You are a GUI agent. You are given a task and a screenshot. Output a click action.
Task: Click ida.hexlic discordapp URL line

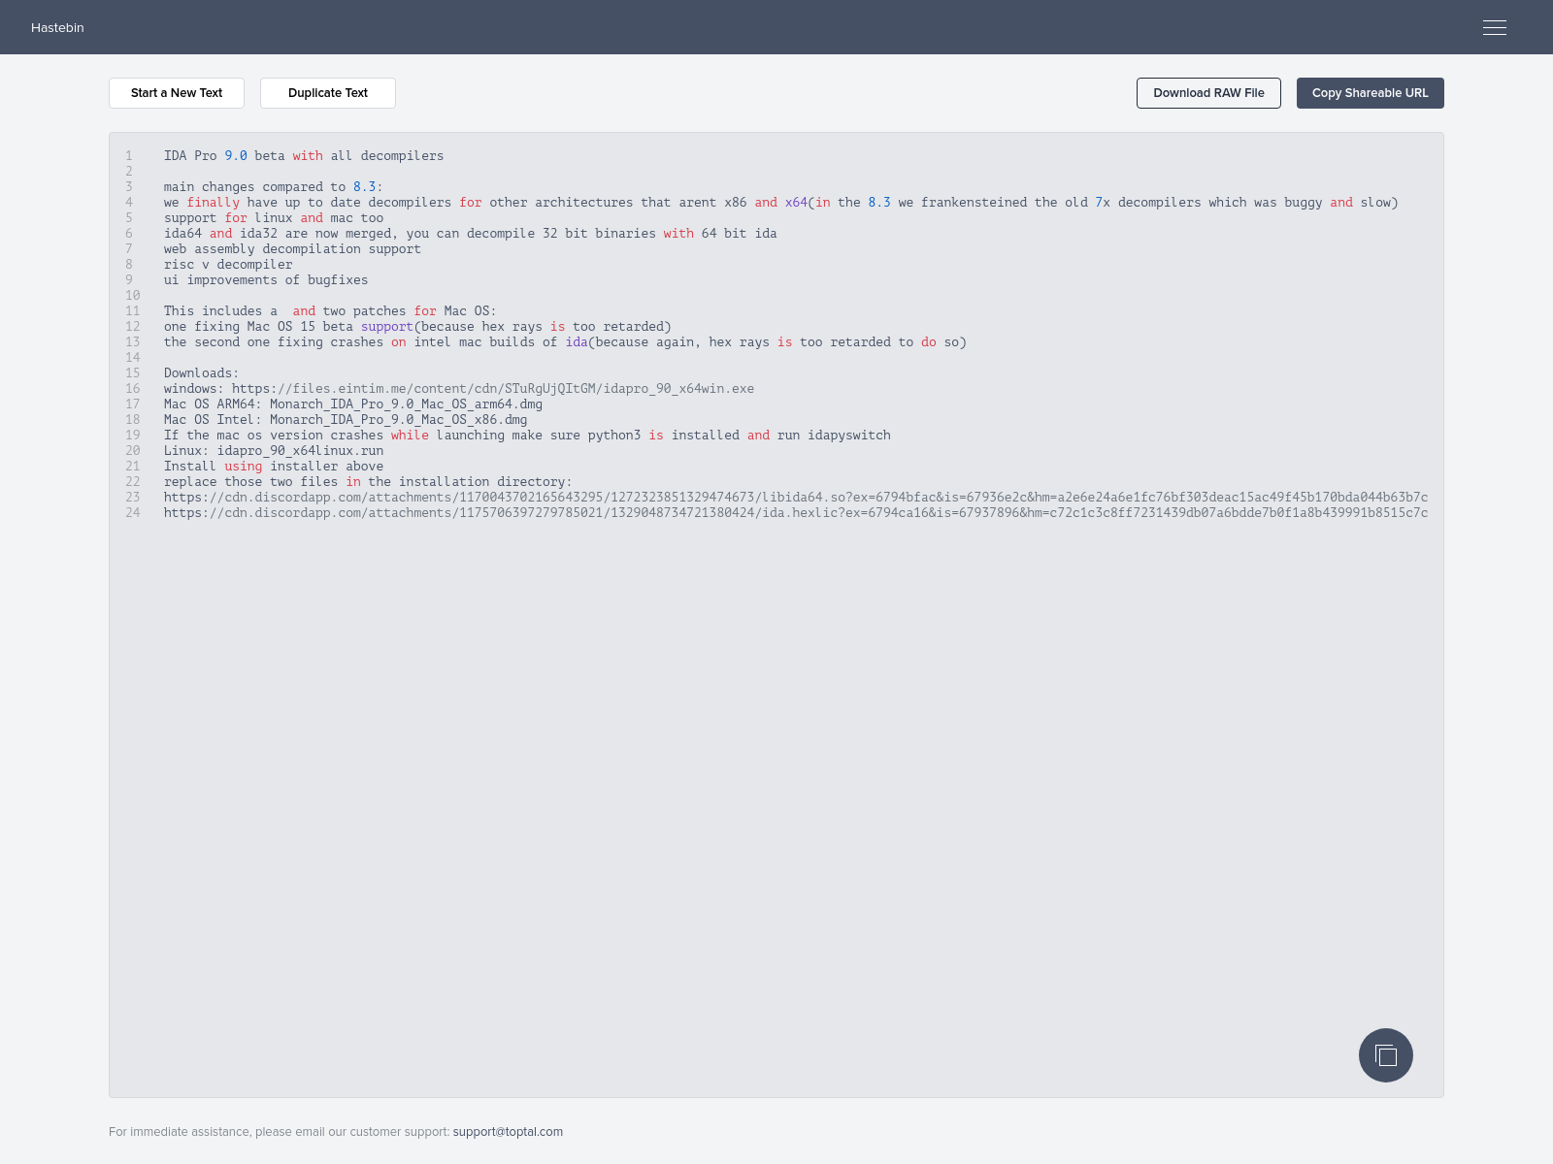point(796,513)
